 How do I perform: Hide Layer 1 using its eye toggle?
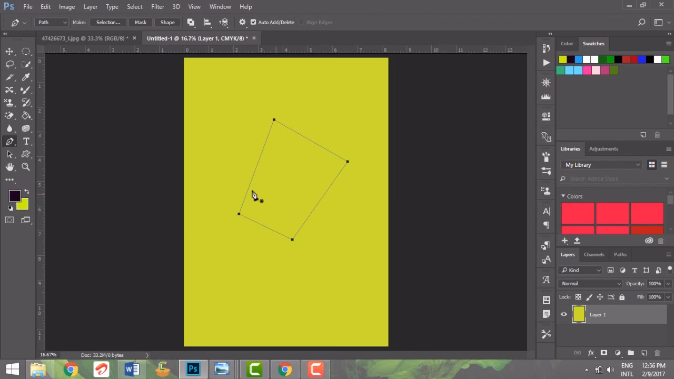(563, 314)
